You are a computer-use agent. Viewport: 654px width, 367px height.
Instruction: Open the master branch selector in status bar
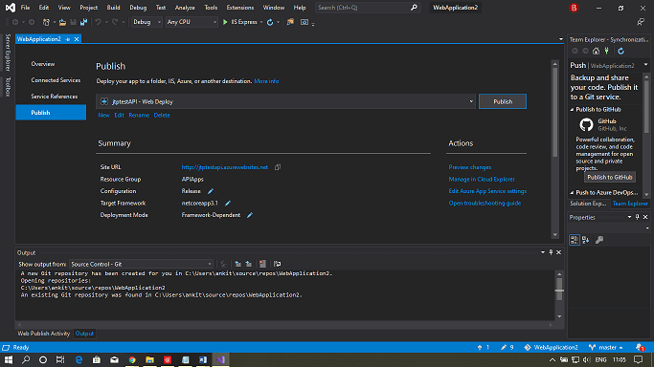click(607, 347)
